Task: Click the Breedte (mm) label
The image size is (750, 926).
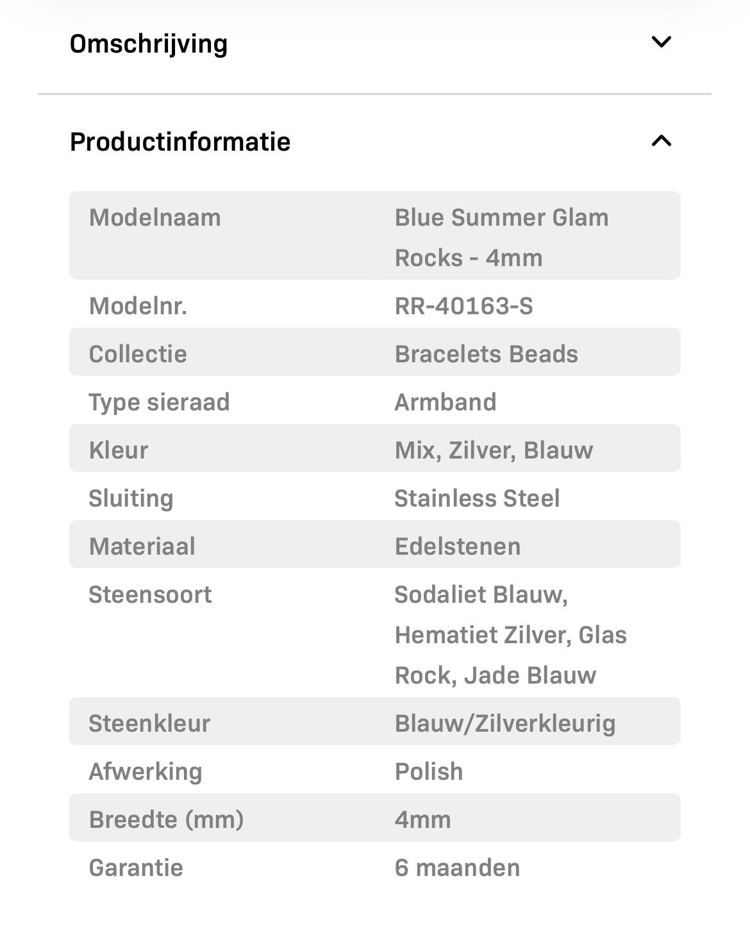Action: coord(166,820)
